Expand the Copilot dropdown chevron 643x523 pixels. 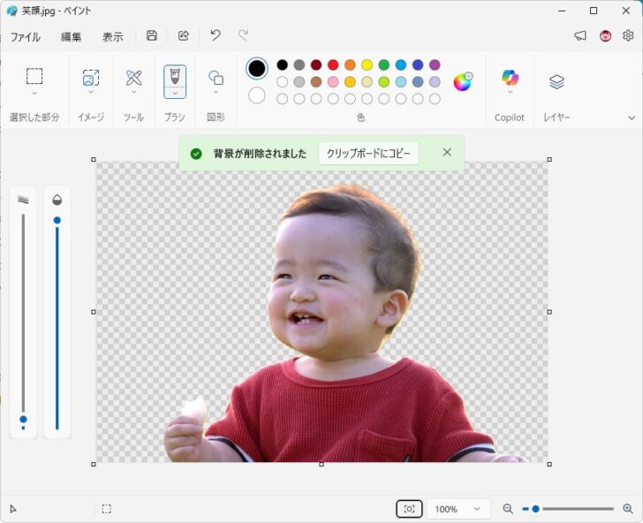tap(510, 92)
